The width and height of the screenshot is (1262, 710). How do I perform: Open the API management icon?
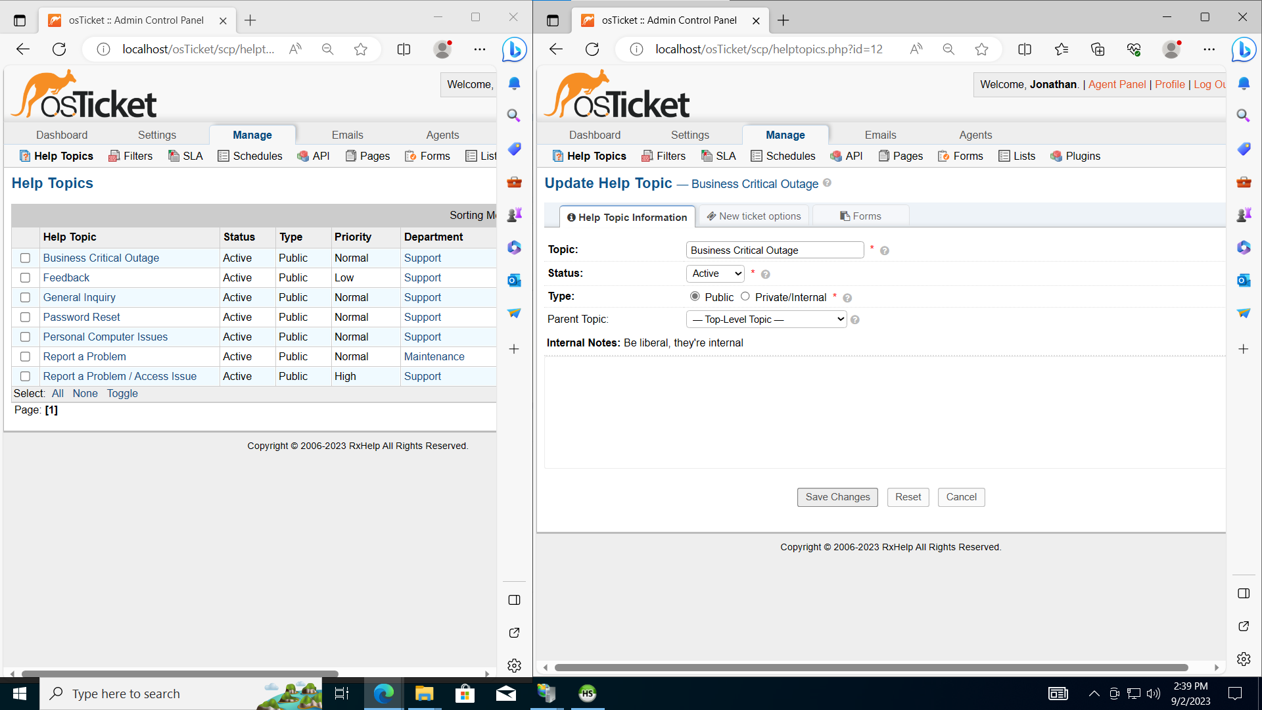835,156
